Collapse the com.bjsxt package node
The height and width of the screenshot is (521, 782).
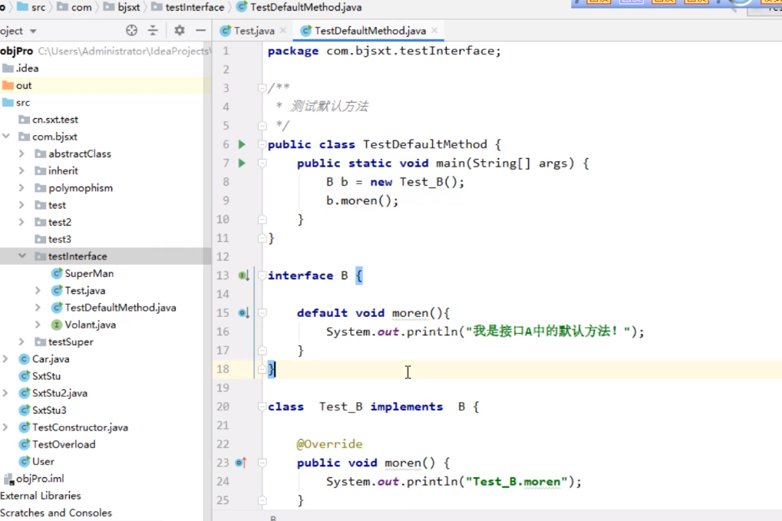click(x=6, y=136)
